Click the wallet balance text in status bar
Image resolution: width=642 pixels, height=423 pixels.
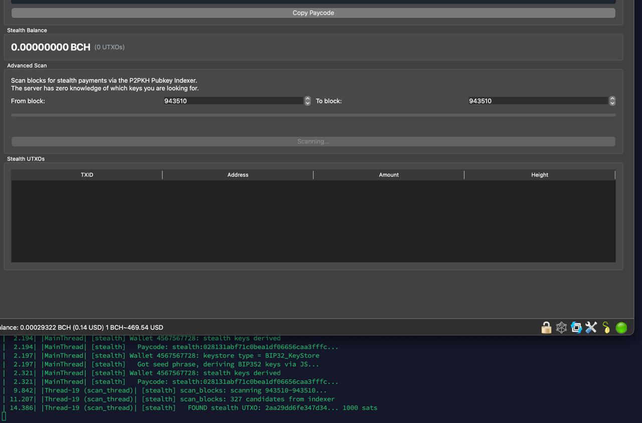[81, 327]
